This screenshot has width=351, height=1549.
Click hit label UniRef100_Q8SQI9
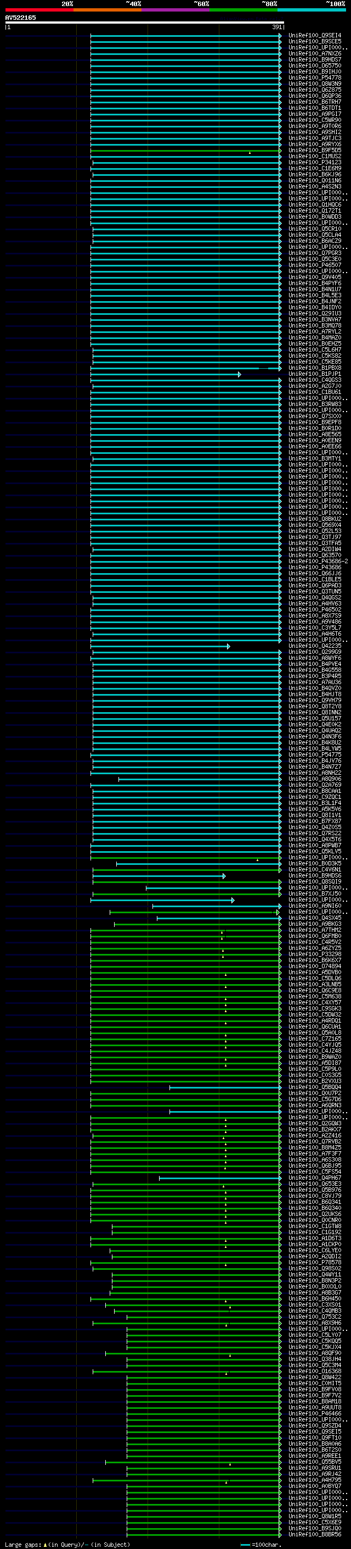(x=315, y=881)
